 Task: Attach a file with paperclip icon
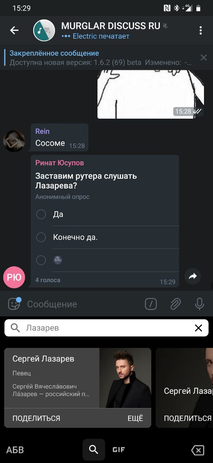pos(175,304)
